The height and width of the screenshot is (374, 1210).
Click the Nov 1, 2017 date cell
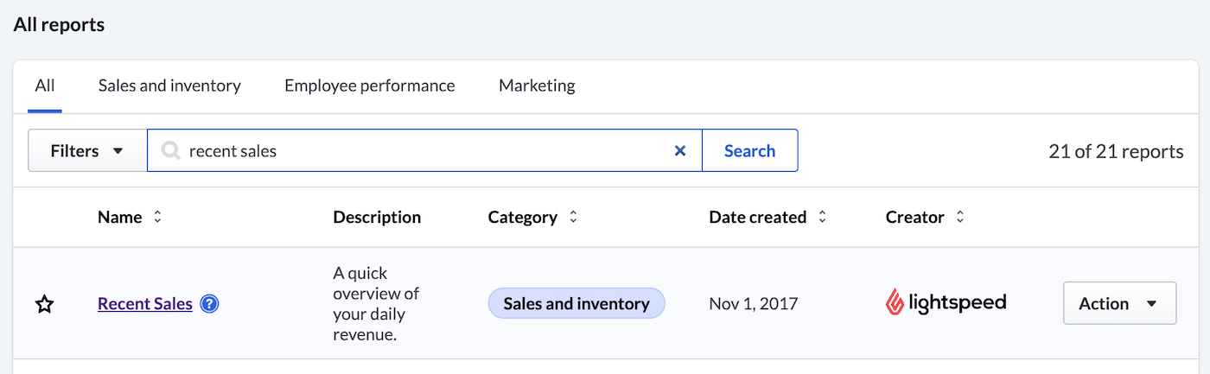coord(754,304)
